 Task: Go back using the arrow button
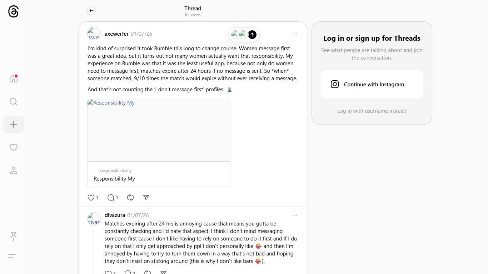pos(91,11)
